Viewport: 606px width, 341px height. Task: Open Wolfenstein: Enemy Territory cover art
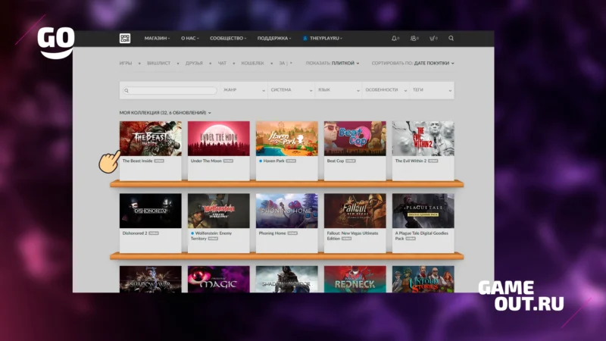point(219,211)
